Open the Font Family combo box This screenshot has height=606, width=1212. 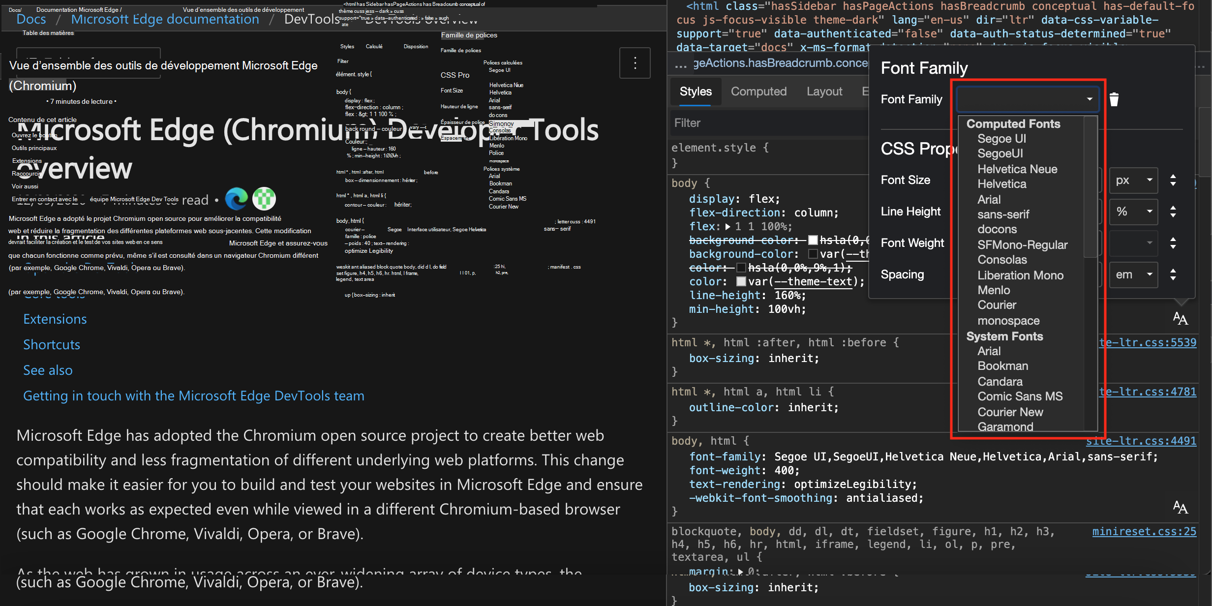click(1027, 99)
